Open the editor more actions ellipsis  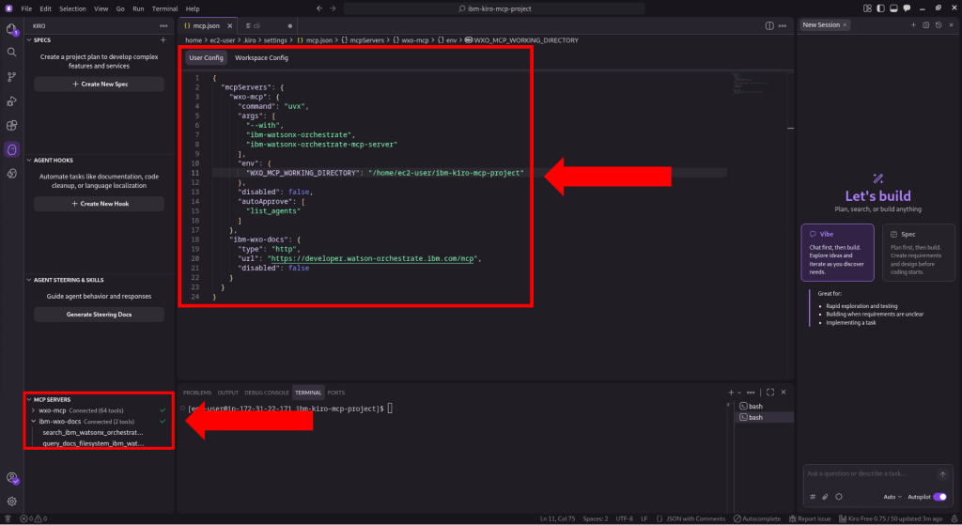tap(783, 25)
